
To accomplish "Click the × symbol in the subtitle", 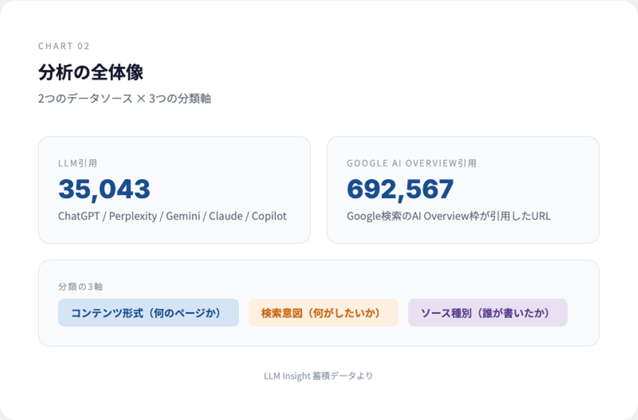I will click(x=141, y=98).
